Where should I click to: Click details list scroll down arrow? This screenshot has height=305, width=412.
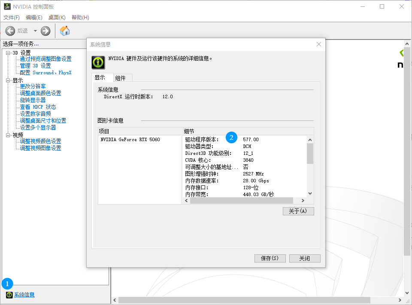[x=310, y=193]
